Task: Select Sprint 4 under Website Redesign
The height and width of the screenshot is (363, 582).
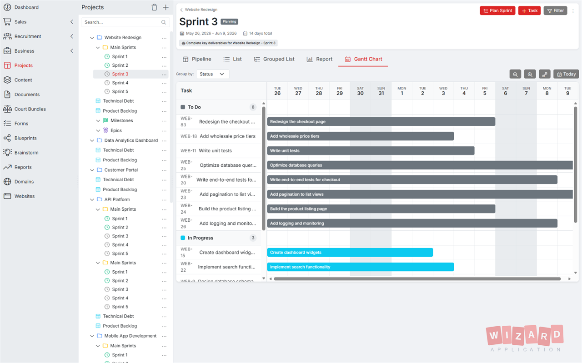Action: pyautogui.click(x=120, y=83)
